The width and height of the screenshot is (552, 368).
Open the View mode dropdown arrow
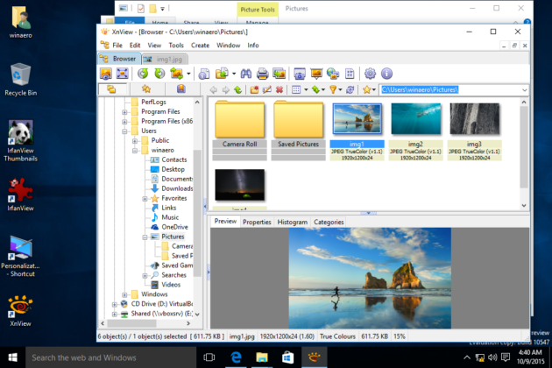(x=306, y=89)
